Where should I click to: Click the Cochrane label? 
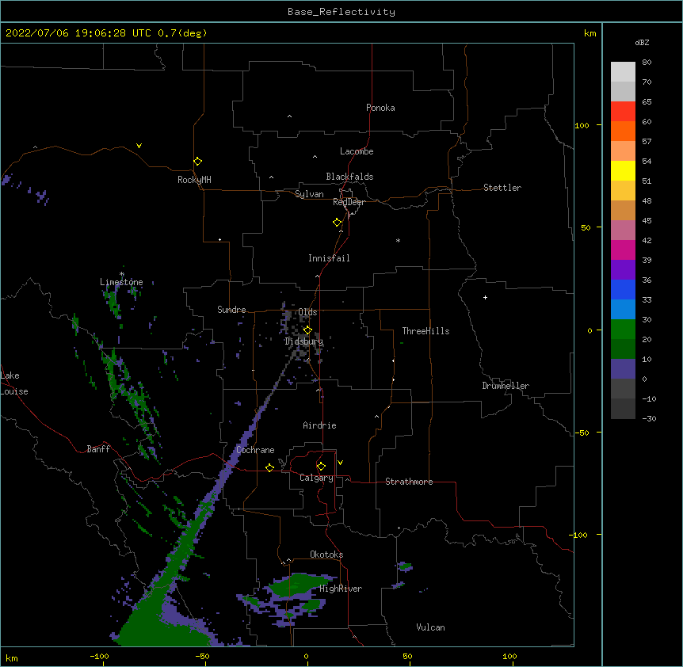click(255, 450)
